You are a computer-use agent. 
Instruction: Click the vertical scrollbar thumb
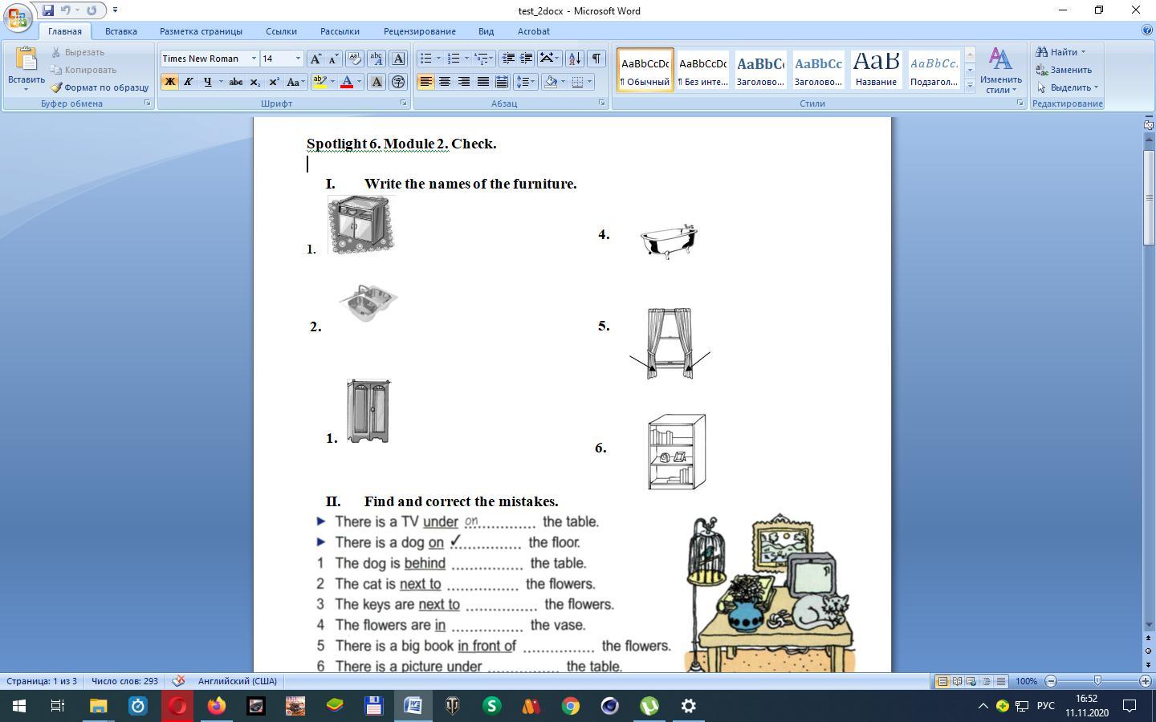coord(1149,197)
